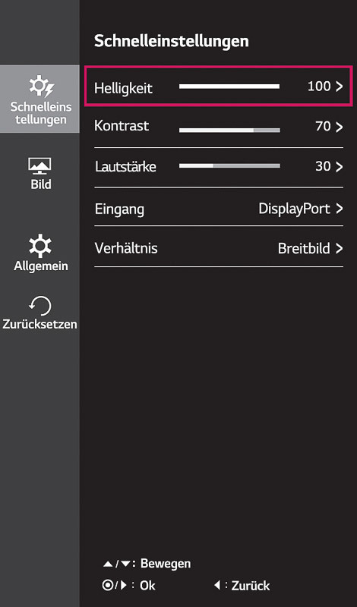
Task: Click the Schnelleinstellungen panel heading
Action: pyautogui.click(x=172, y=41)
